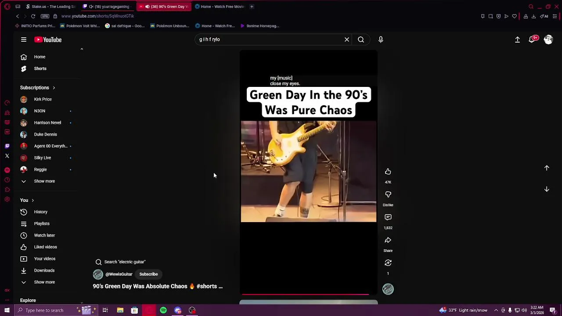
Task: Go to the YouTube logo home link
Action: 48,39
